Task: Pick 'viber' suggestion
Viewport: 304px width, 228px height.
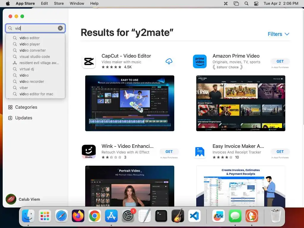Action: tap(36, 88)
